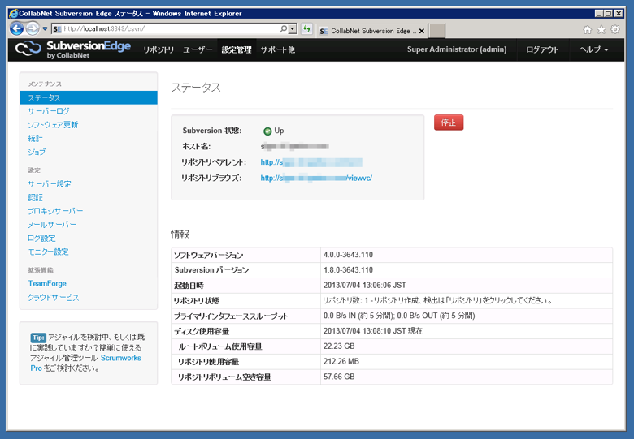
Task: Open サーバー設定 in the sidebar
Action: pos(50,184)
